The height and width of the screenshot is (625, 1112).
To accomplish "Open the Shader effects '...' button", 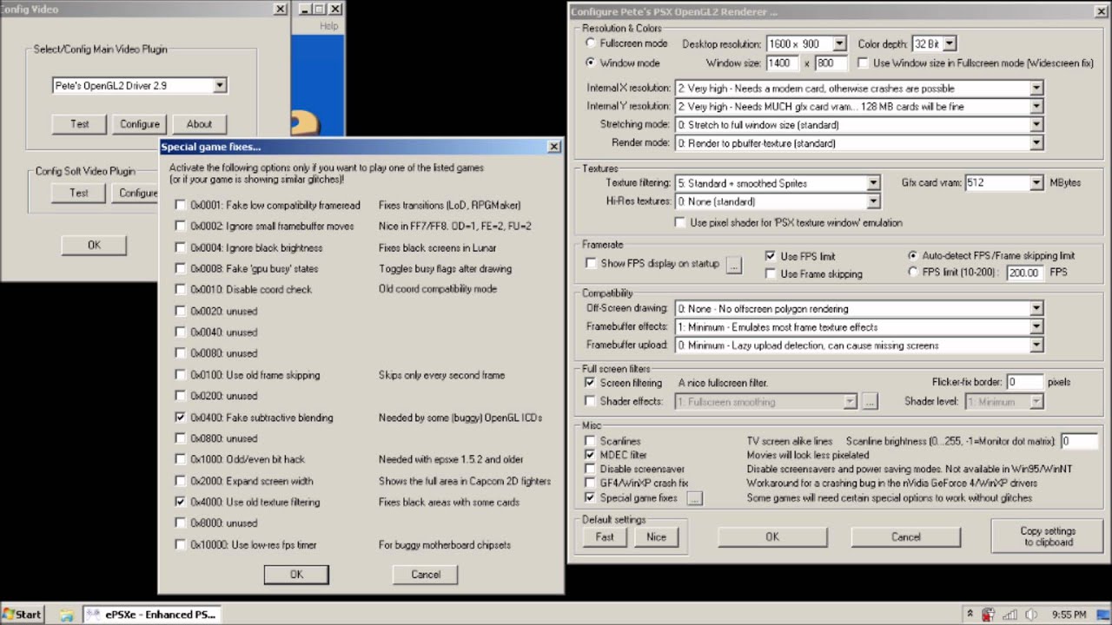I will [870, 402].
